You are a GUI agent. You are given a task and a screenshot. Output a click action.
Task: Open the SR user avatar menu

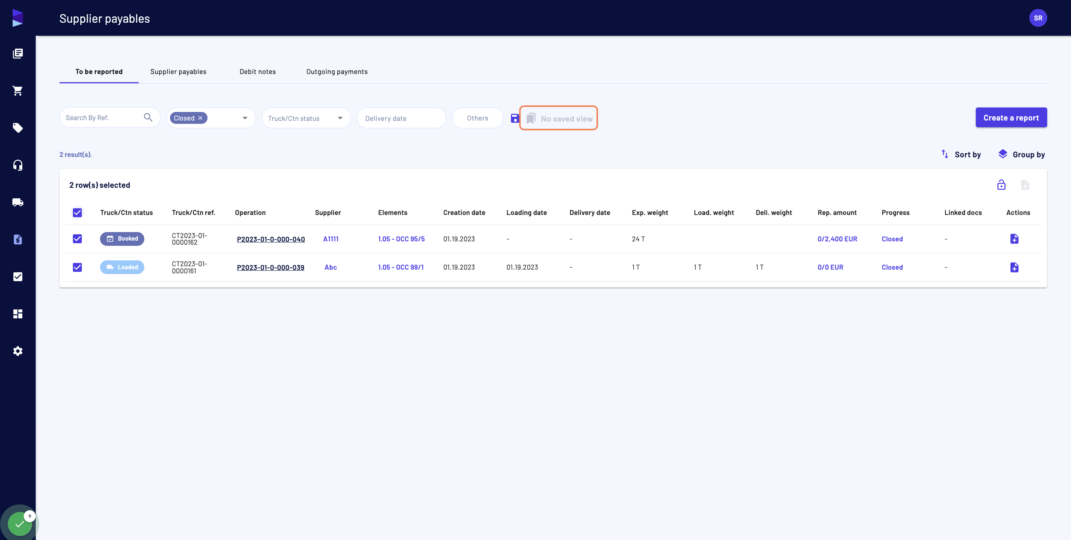pos(1038,18)
